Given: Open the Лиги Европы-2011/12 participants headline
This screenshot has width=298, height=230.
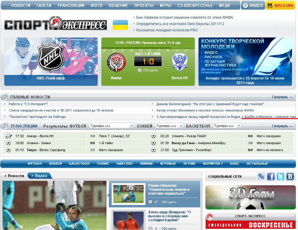Looking at the screenshot, I should pos(180,24).
